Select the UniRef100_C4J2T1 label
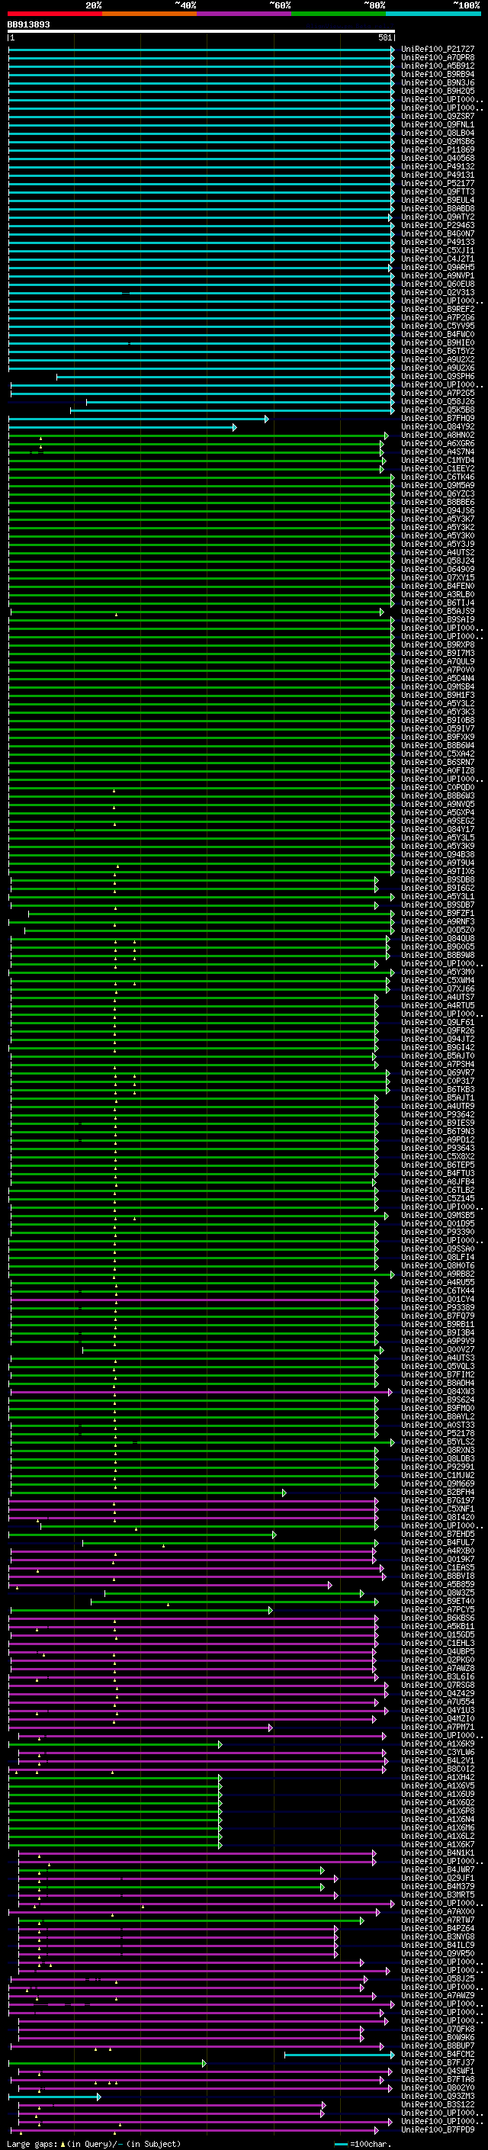Image resolution: width=488 pixels, height=2150 pixels. (x=438, y=259)
